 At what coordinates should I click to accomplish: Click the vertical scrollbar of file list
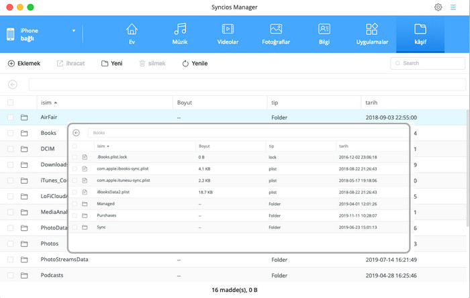468,168
